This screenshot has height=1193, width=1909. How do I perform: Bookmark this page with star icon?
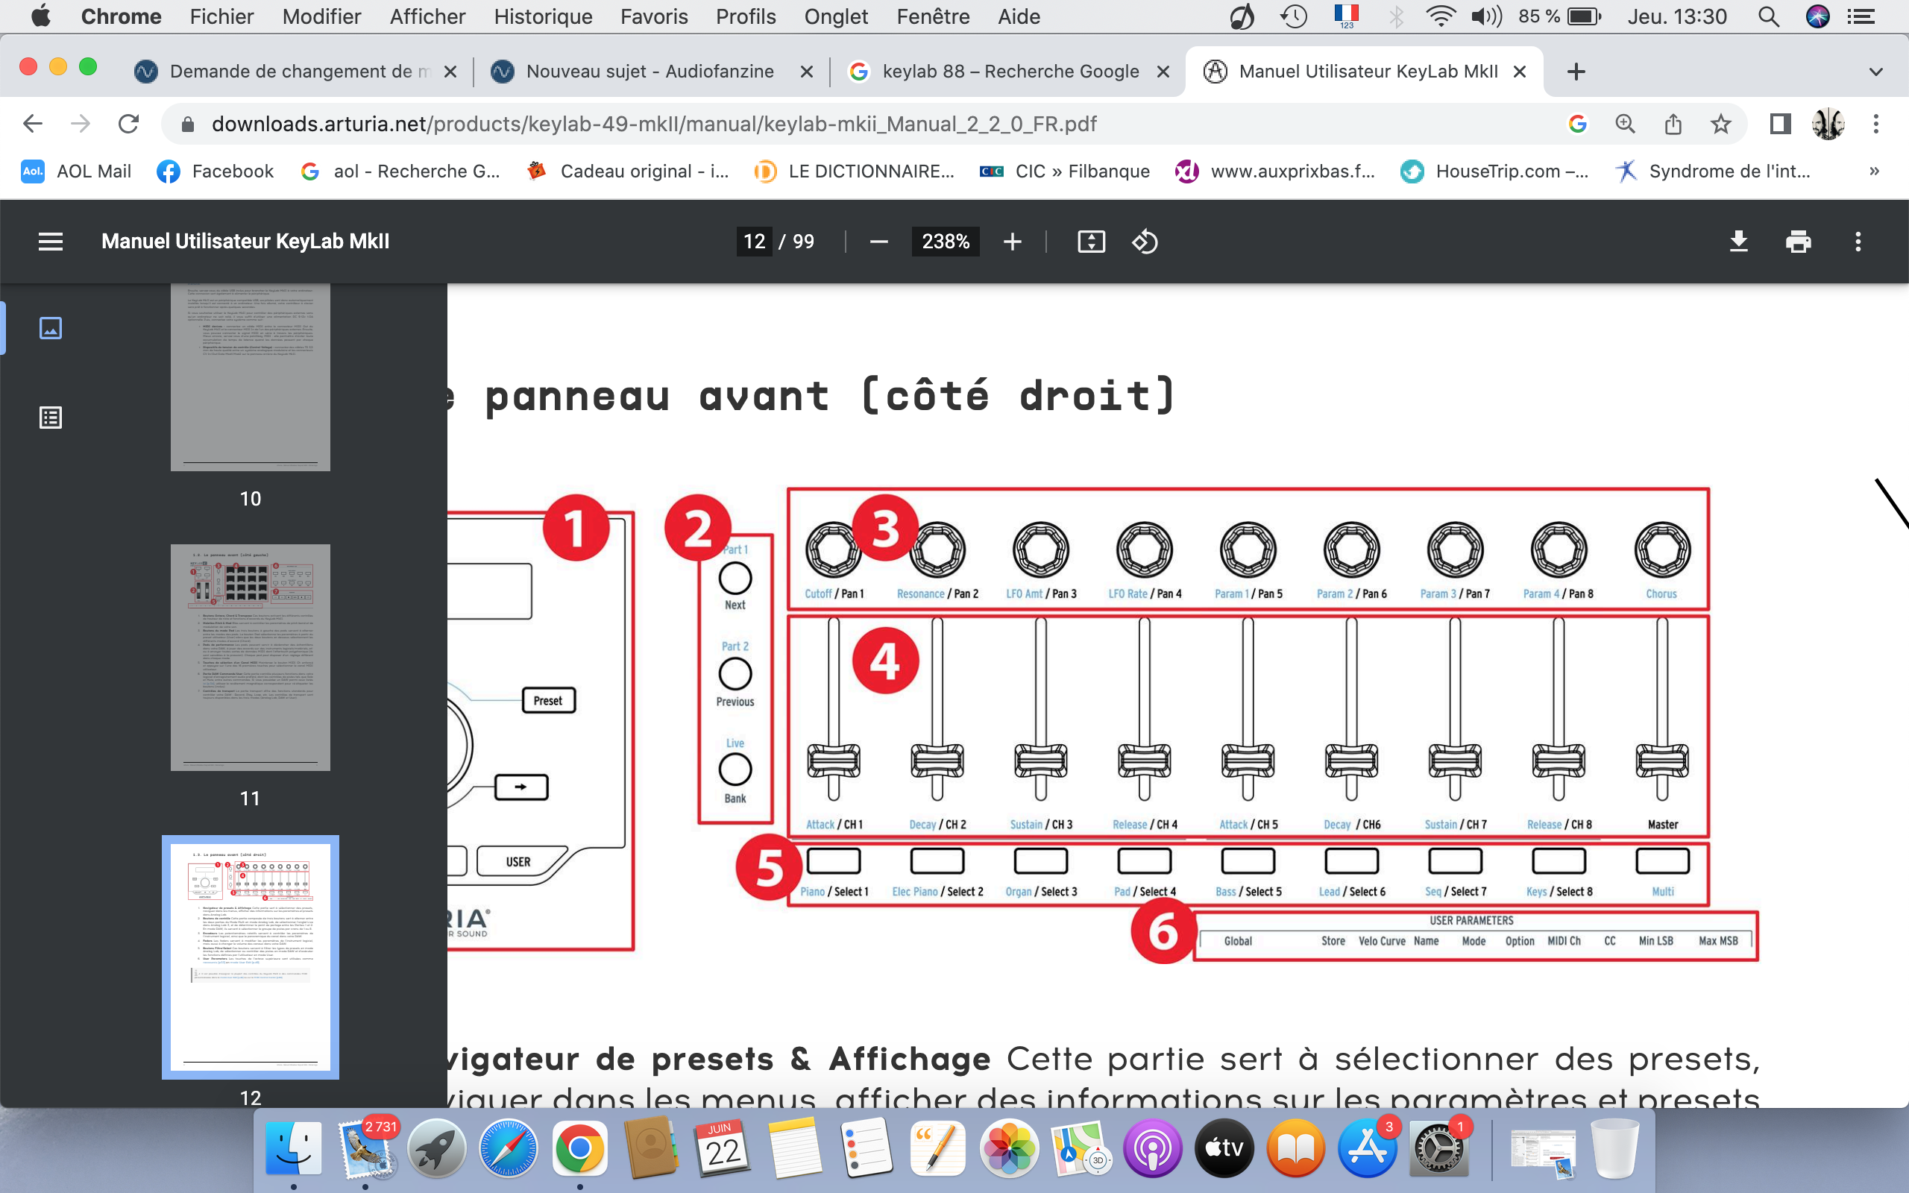[1720, 124]
